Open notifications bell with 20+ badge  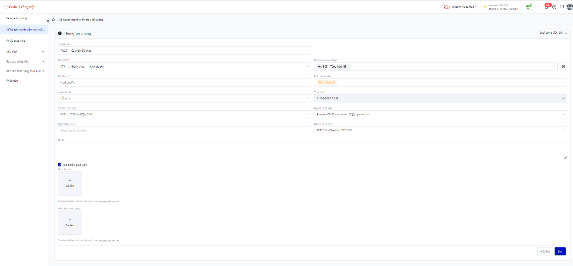pyautogui.click(x=546, y=7)
